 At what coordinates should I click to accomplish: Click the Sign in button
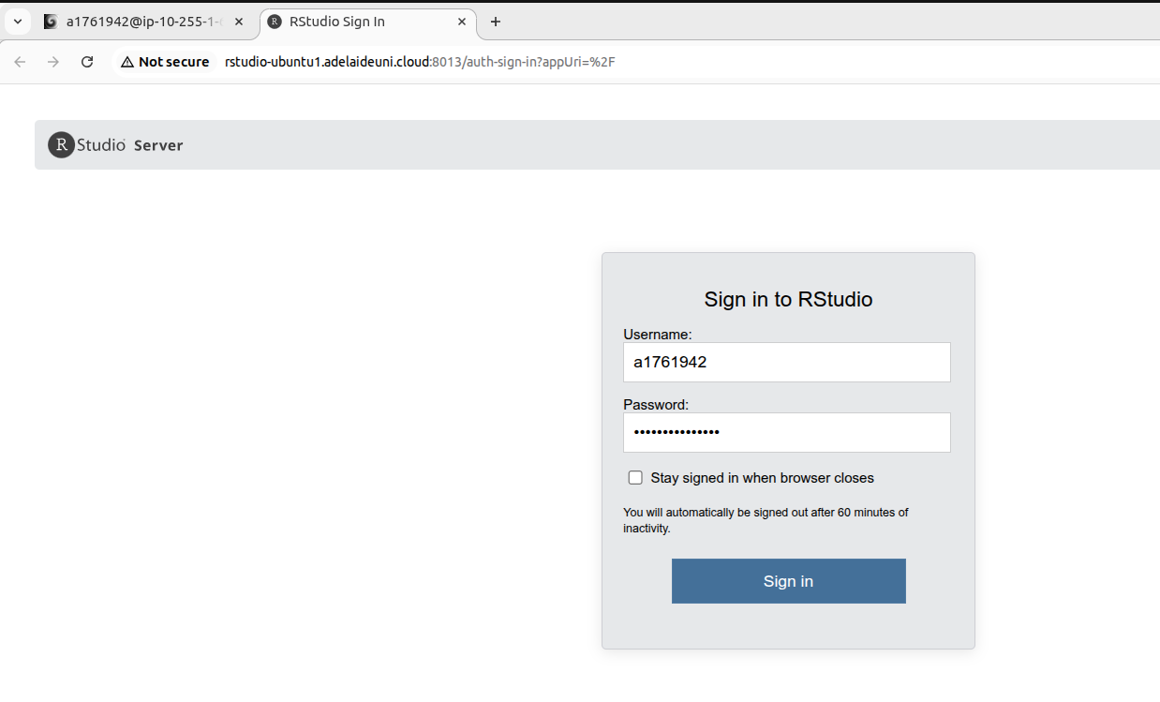[788, 581]
